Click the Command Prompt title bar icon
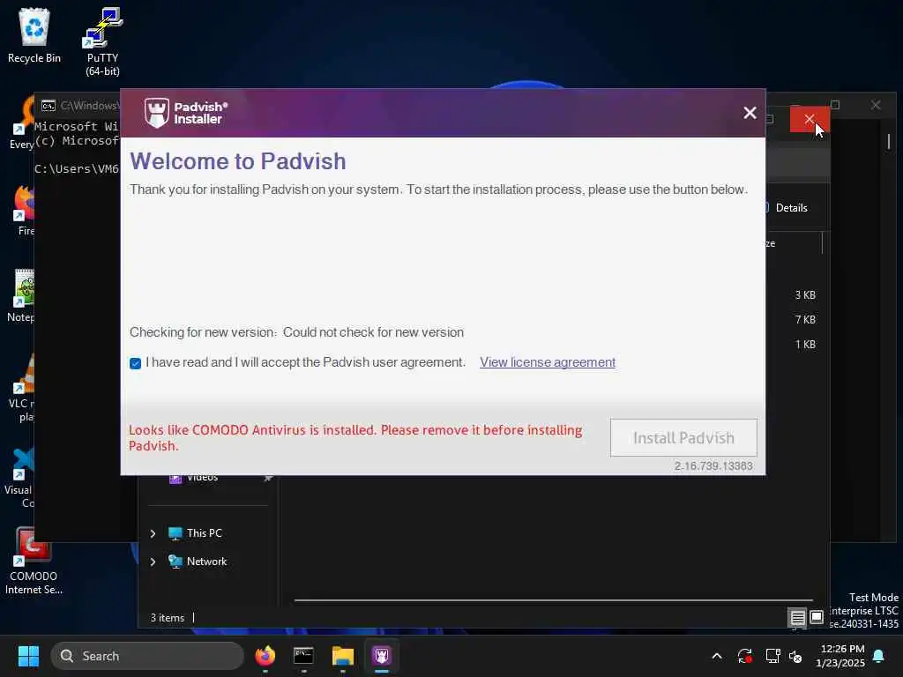Viewport: 903px width, 677px height. (x=49, y=106)
